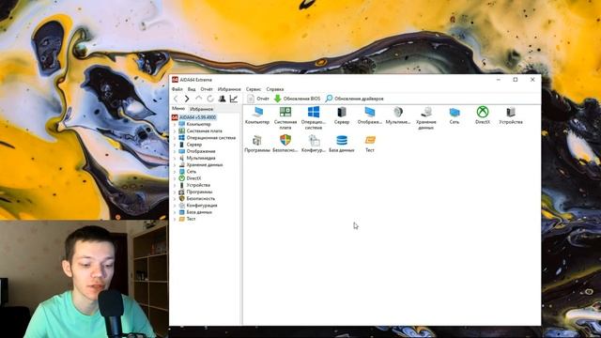Click the graph icon in toolbar

click(234, 99)
